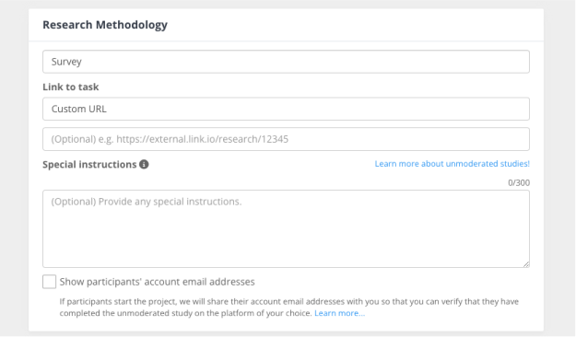Toggle email sharing via its label text

tap(157, 282)
